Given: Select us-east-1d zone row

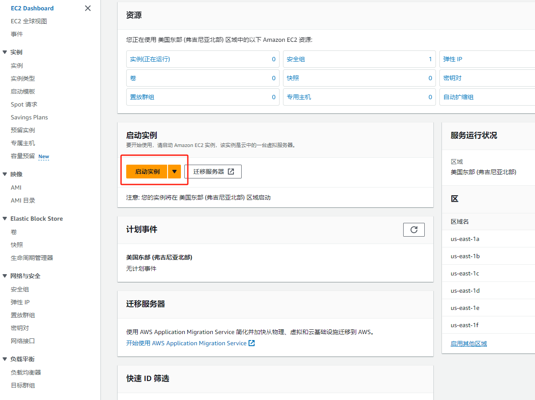Looking at the screenshot, I should coord(488,291).
